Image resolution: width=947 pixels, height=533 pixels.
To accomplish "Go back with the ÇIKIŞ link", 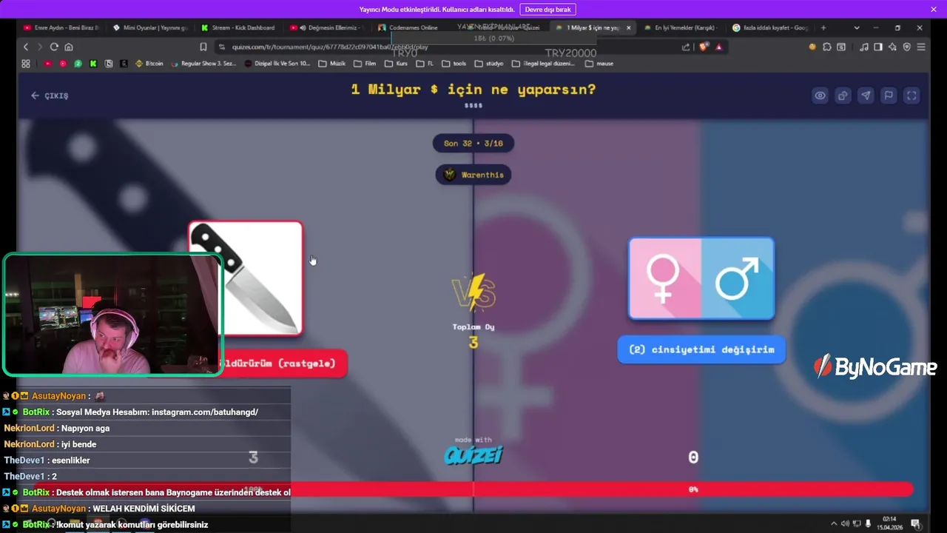I will (x=50, y=95).
